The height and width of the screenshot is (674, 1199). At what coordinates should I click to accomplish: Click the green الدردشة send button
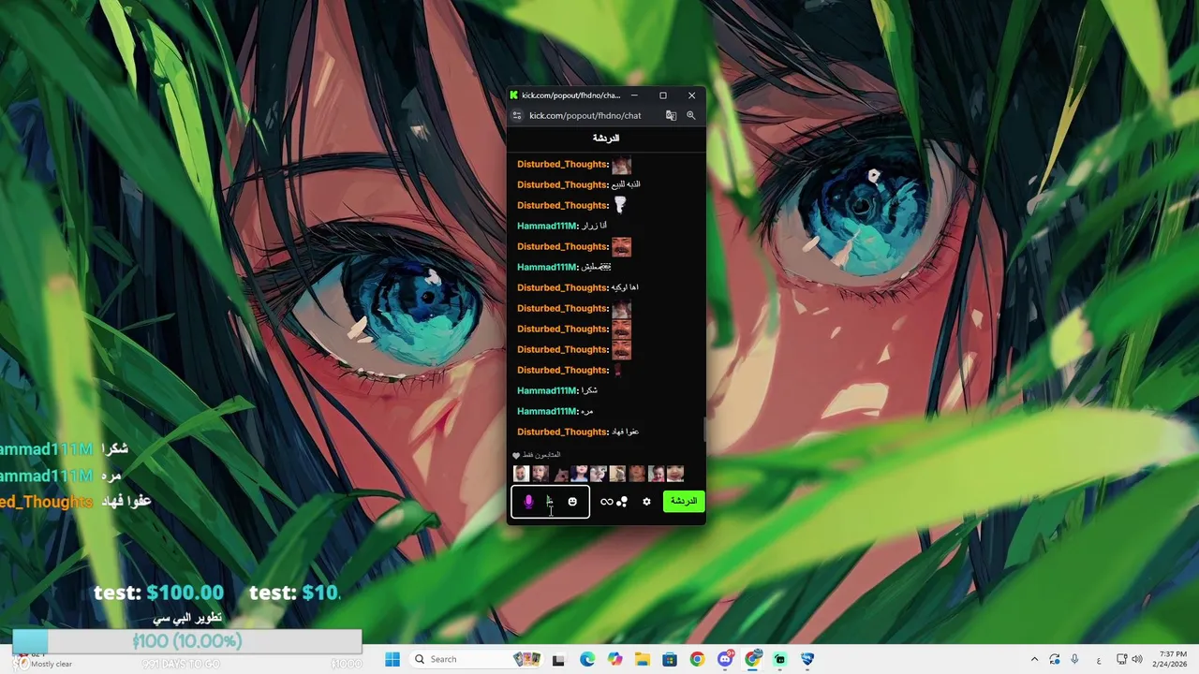[684, 502]
